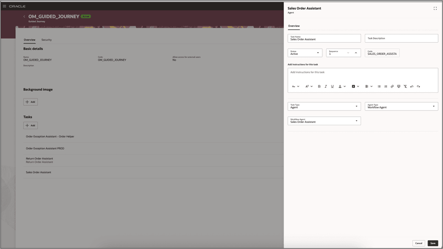Screen dimensions: 443x249
Task: Decrease the Sequence value
Action: pyautogui.click(x=348, y=53)
